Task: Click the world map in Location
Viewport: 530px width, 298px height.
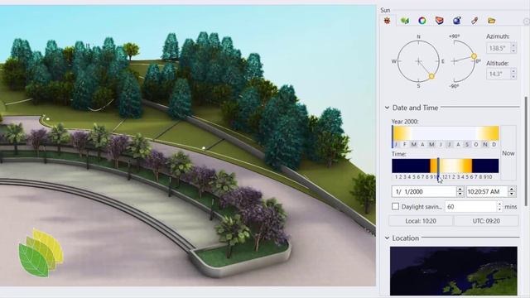Action: point(453,271)
